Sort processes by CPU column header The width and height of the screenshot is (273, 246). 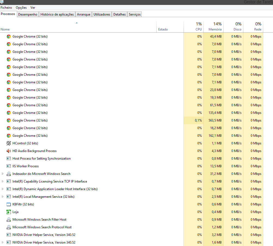tap(198, 29)
